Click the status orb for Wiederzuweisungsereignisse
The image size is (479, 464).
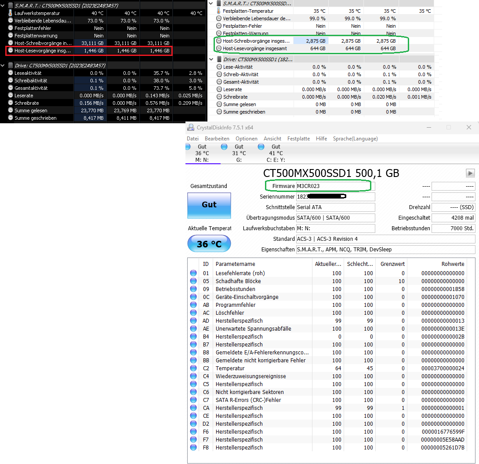[x=193, y=376]
